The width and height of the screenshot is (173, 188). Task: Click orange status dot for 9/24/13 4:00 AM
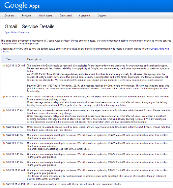[x=4, y=127]
